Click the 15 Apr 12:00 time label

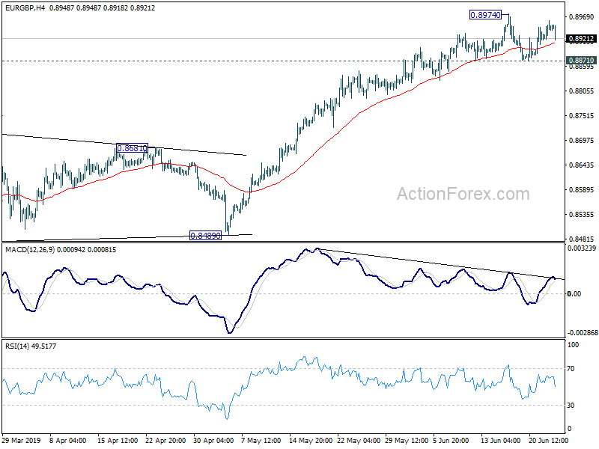[118, 440]
